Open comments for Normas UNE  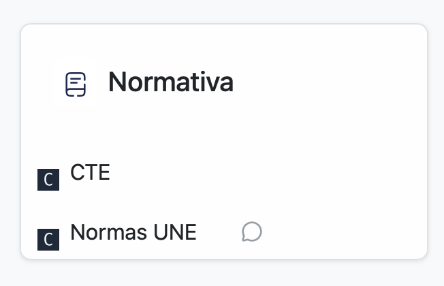point(251,232)
